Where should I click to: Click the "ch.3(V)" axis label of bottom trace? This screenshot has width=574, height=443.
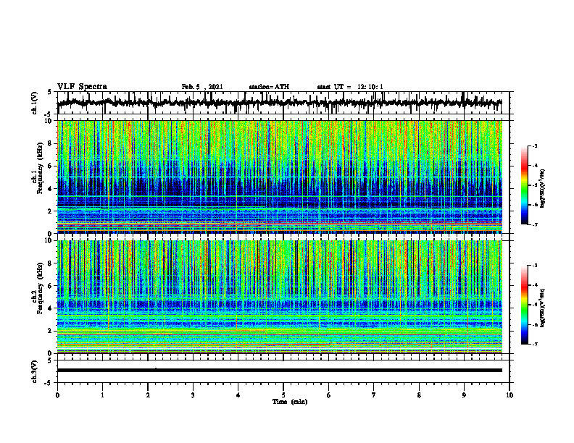click(35, 371)
